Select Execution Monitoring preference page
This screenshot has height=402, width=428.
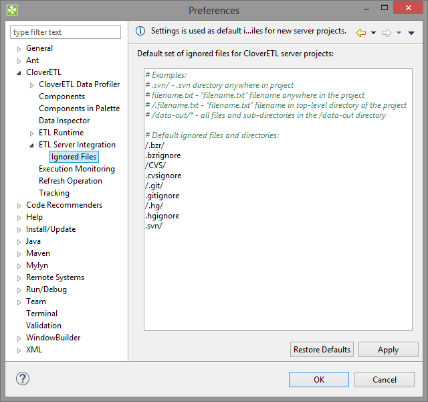(76, 169)
